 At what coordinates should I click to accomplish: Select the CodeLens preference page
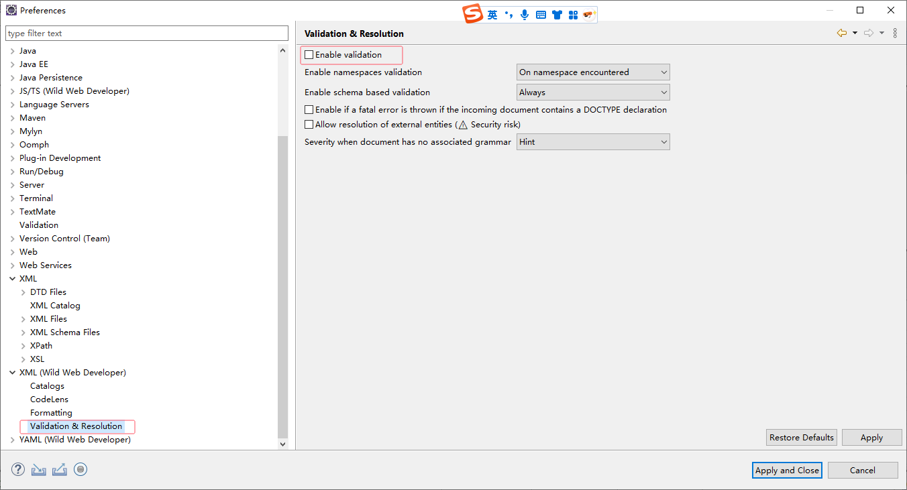[x=49, y=400]
